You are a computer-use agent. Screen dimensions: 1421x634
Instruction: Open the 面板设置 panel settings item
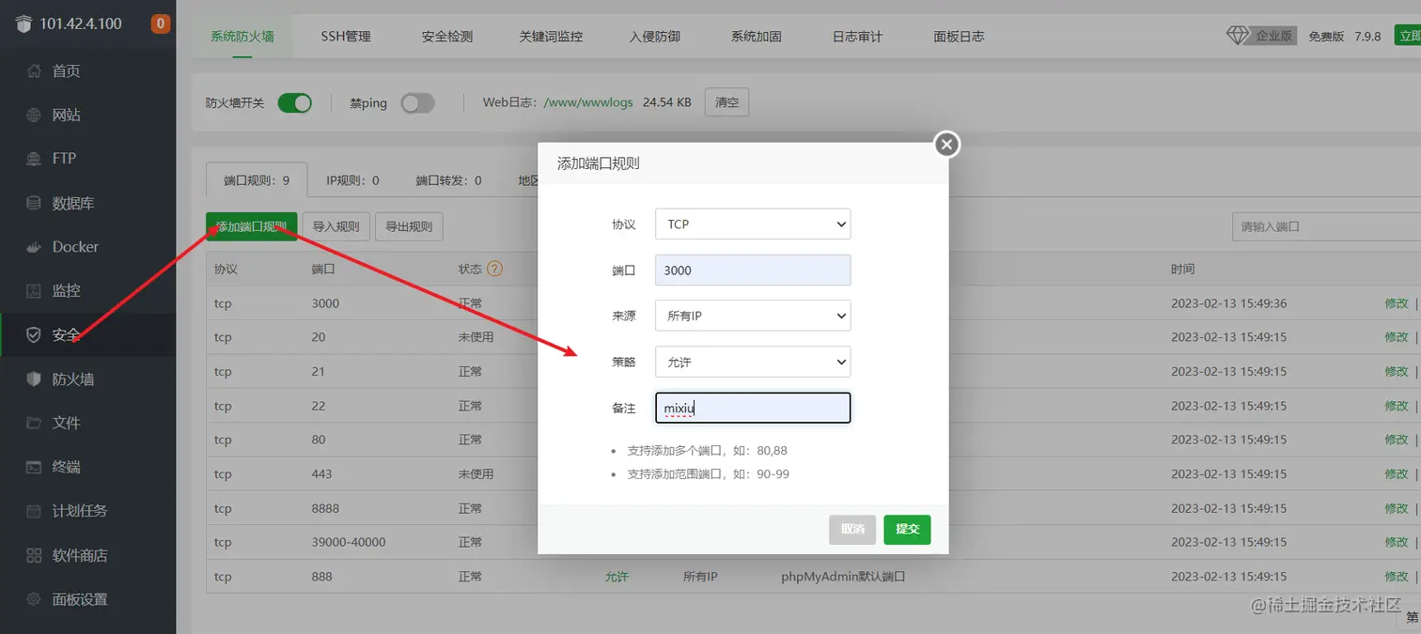[x=87, y=599]
